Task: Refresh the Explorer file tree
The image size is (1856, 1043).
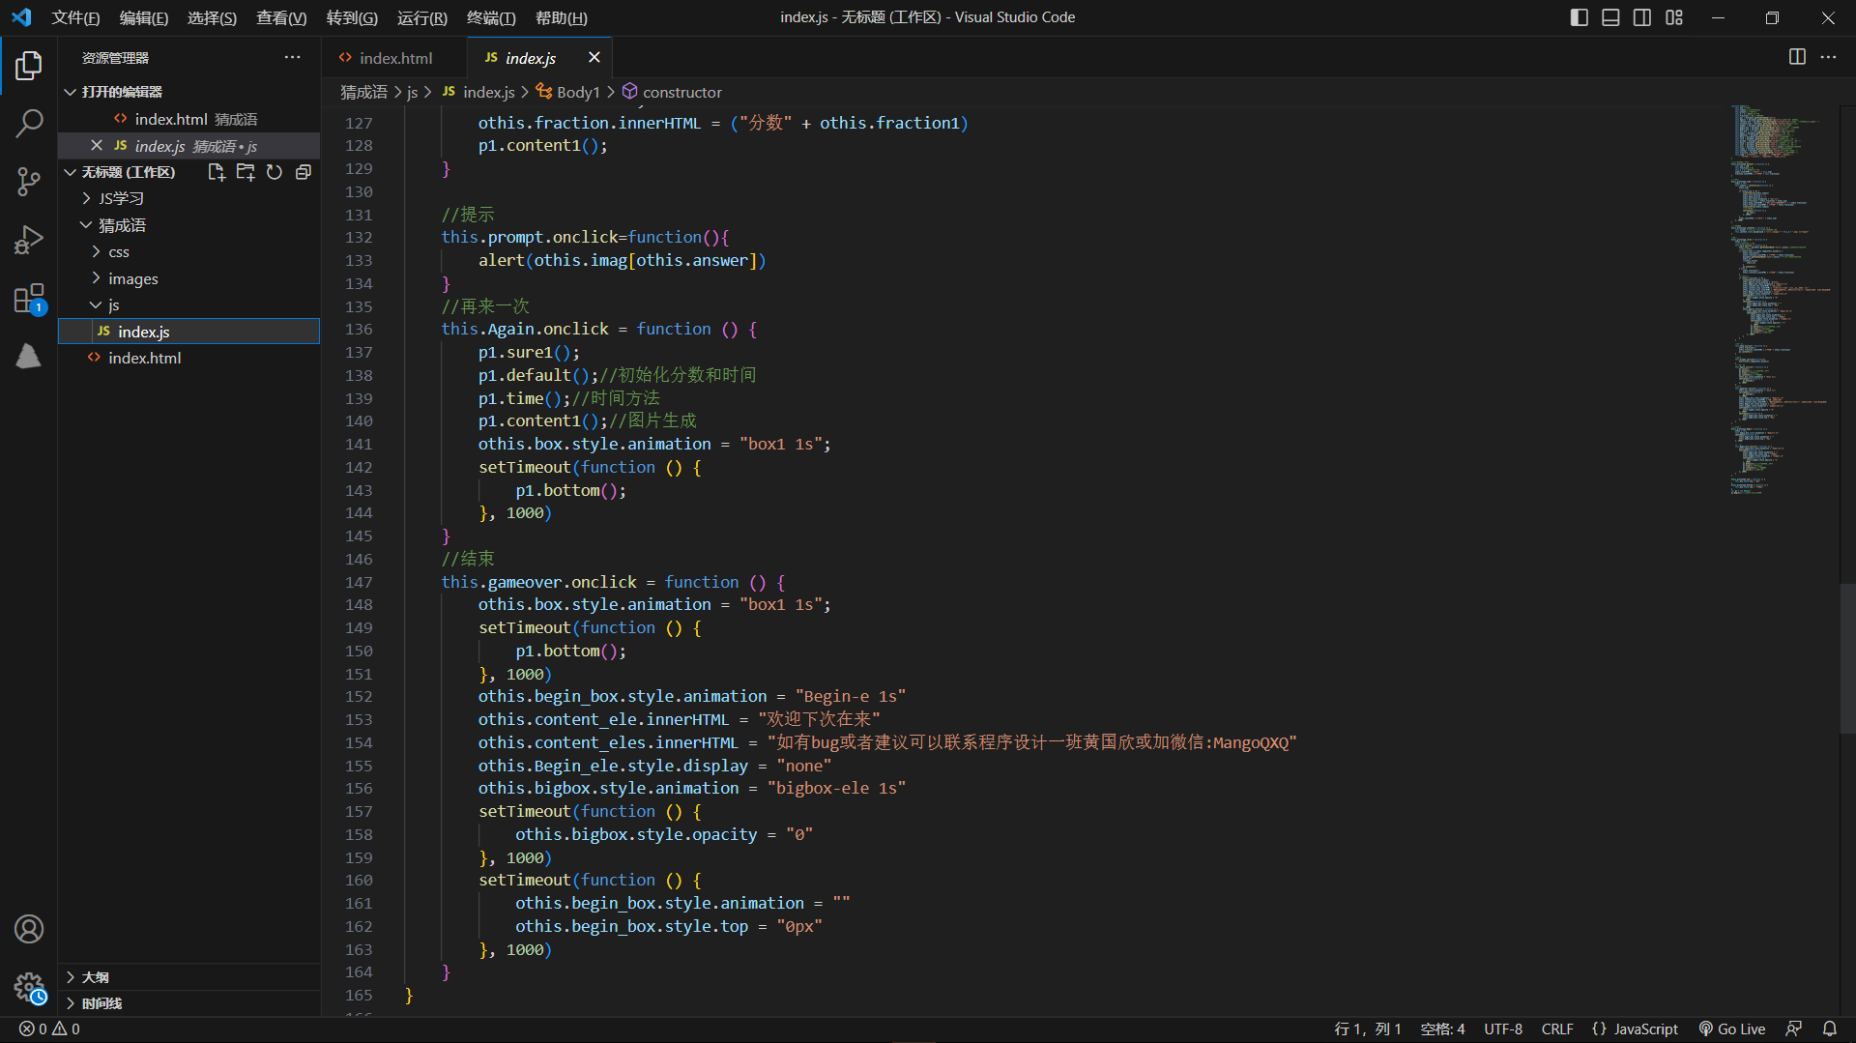Action: point(275,172)
